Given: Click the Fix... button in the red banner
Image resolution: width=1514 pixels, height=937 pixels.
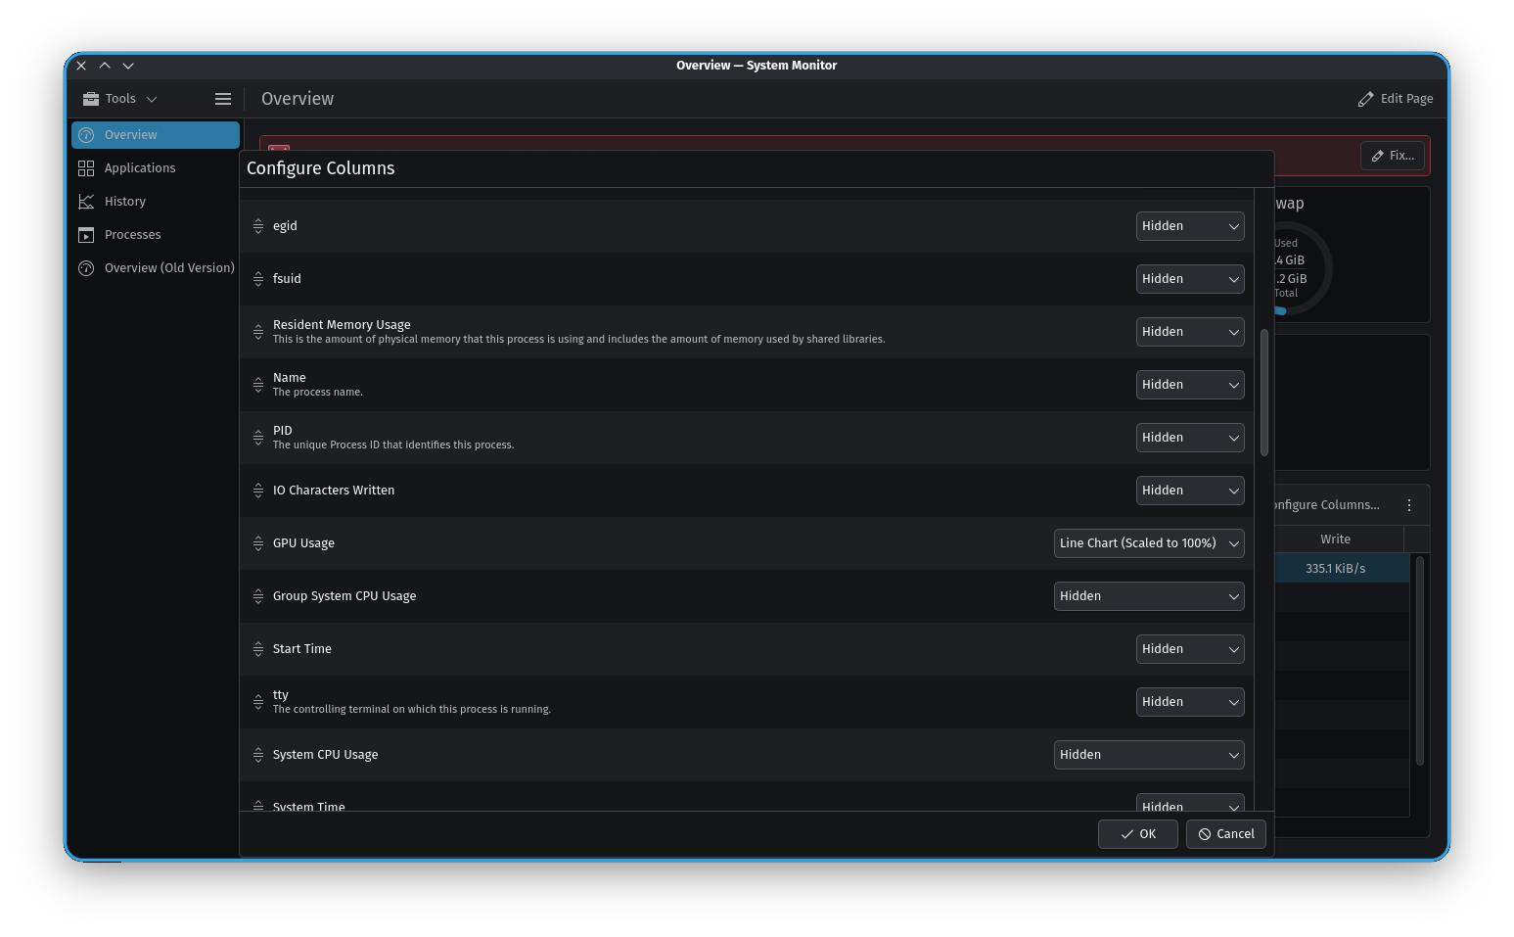Looking at the screenshot, I should [x=1392, y=156].
